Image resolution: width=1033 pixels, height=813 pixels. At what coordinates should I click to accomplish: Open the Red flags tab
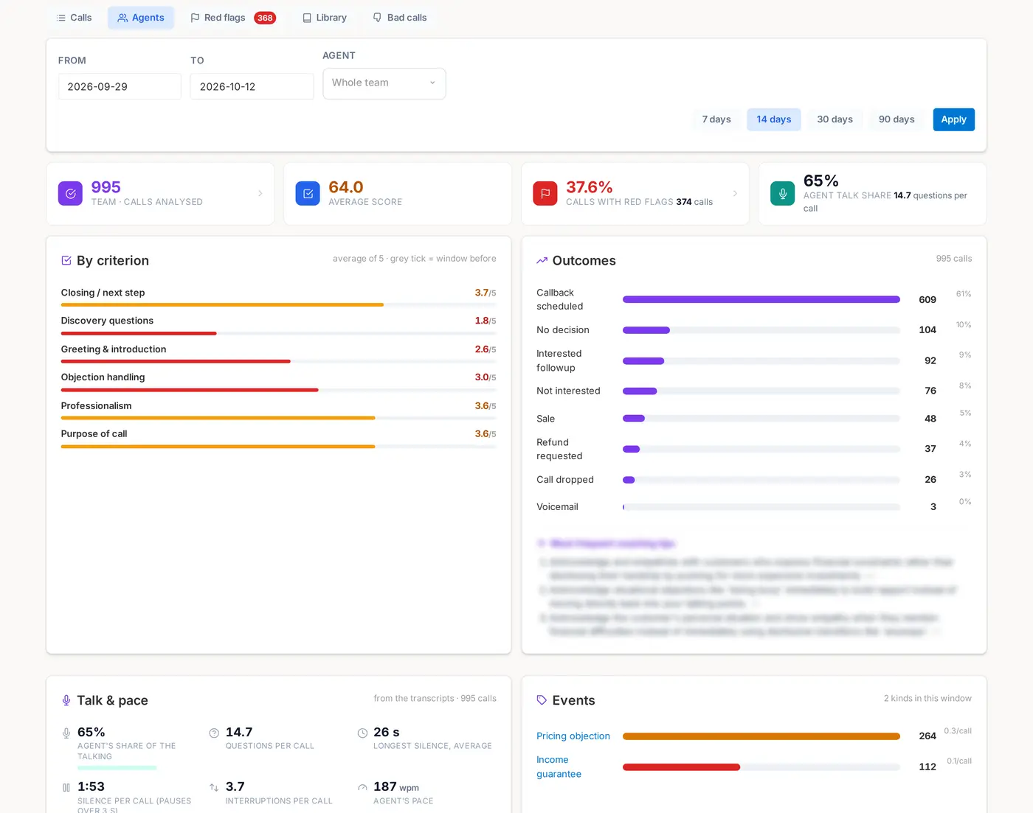coord(233,18)
